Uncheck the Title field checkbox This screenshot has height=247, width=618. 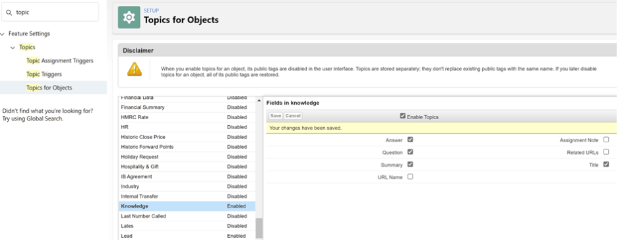(x=605, y=165)
